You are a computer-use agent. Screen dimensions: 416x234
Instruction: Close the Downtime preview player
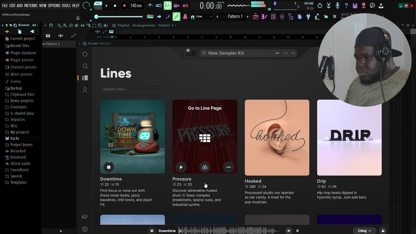click(x=297, y=231)
